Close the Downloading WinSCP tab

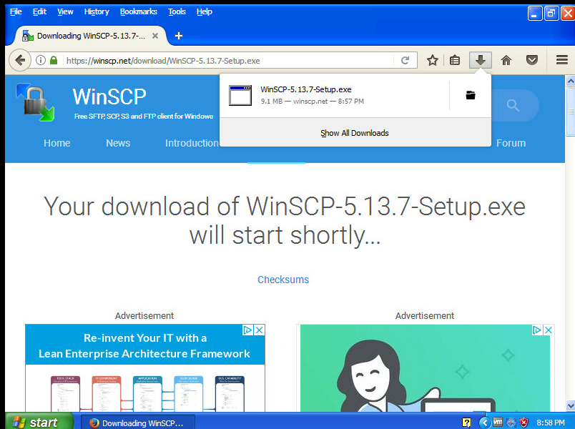[155, 36]
